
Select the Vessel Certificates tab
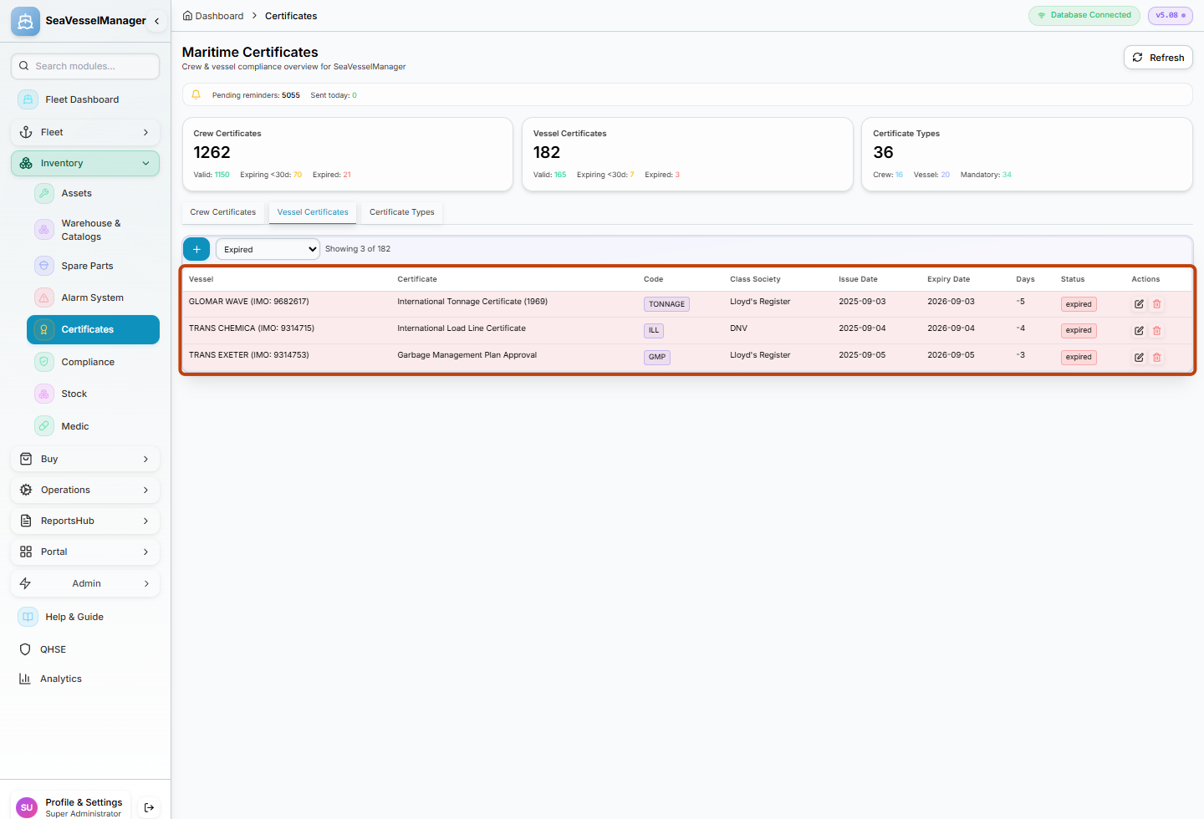pos(313,212)
